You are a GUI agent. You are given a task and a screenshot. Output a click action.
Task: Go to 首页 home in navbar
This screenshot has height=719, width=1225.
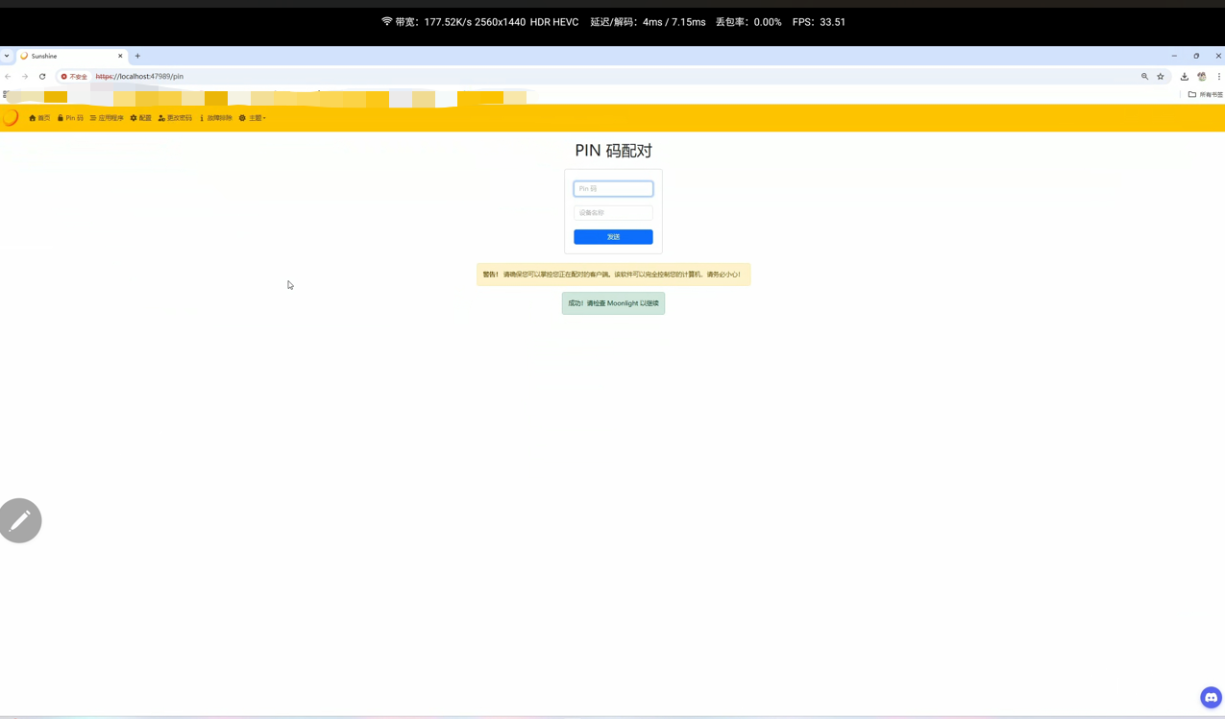[x=39, y=118]
